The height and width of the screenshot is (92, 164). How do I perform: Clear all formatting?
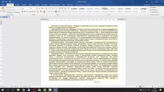click(x=46, y=8)
